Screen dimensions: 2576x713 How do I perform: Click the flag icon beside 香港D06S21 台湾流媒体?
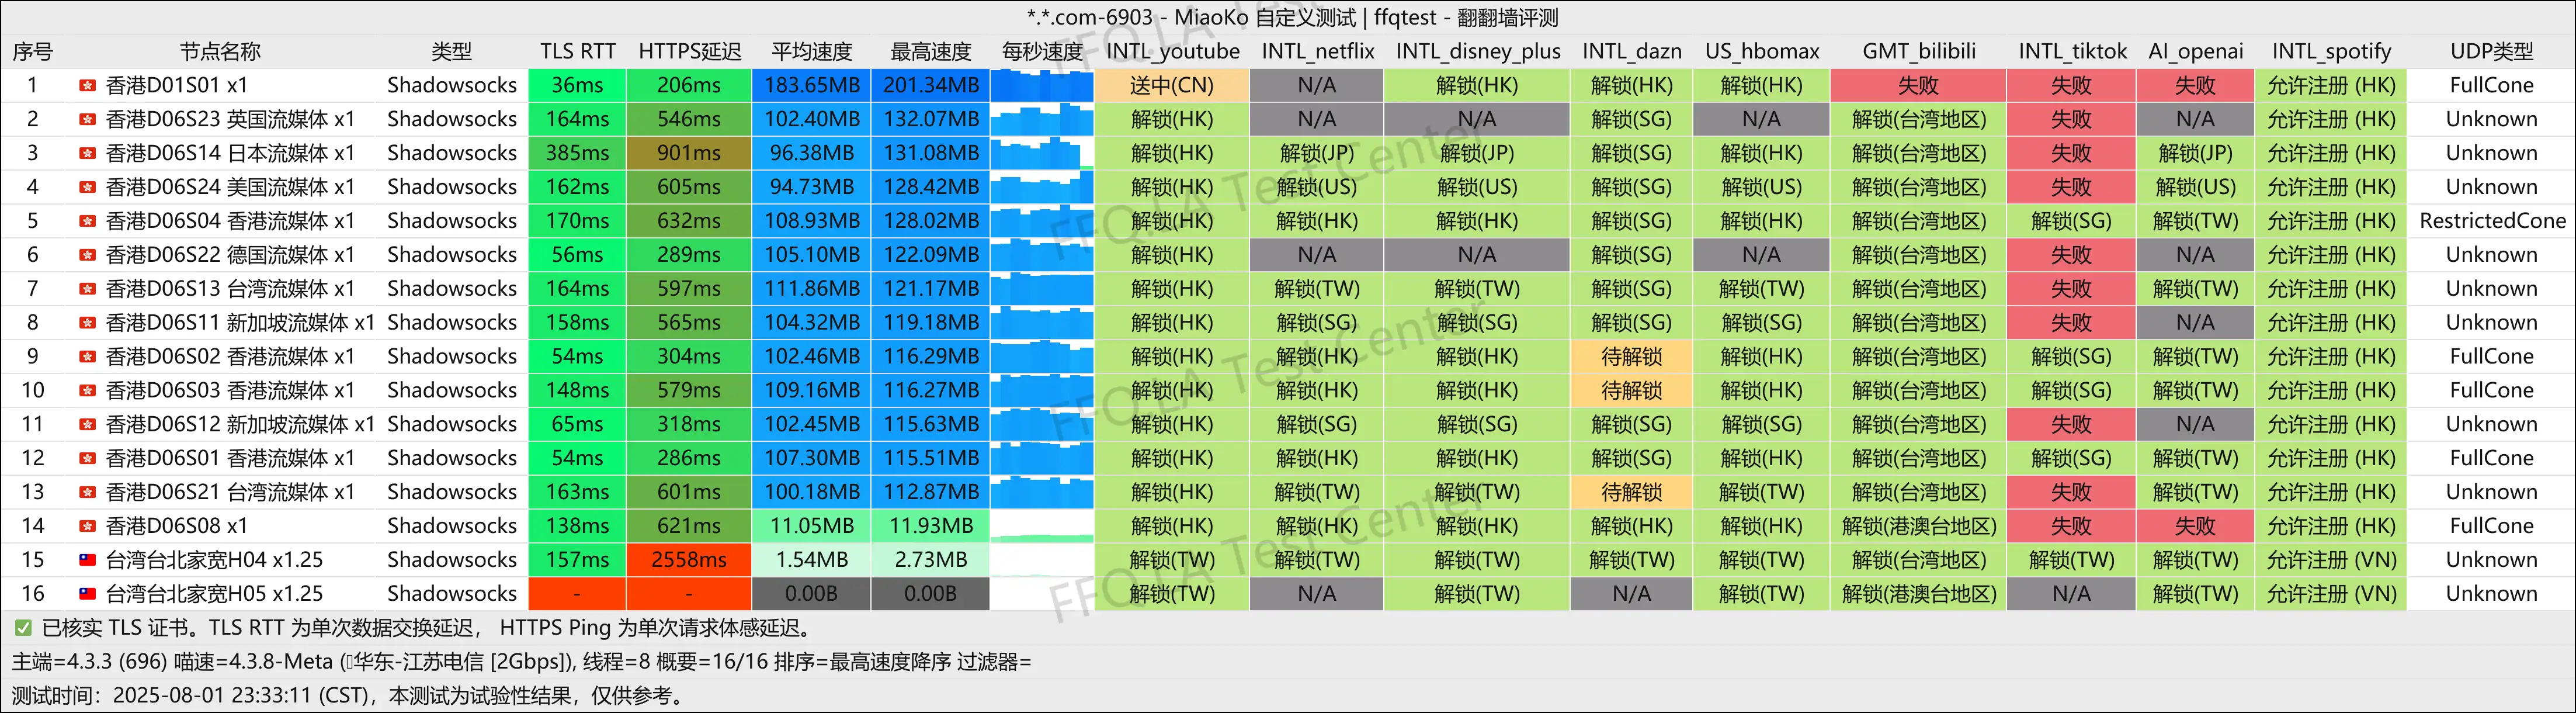pos(88,493)
